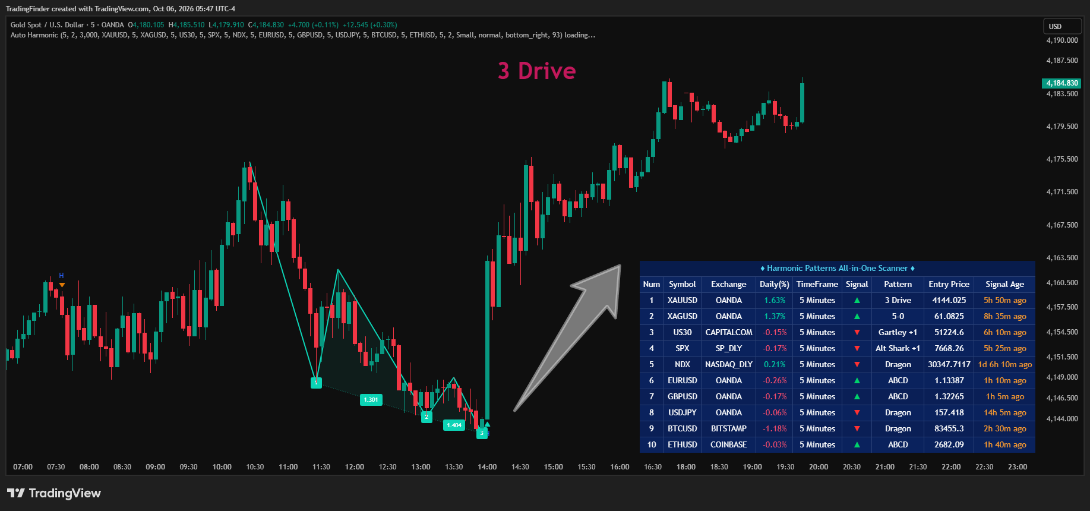Click the 1.301 ratio label
The height and width of the screenshot is (511, 1090).
click(371, 400)
